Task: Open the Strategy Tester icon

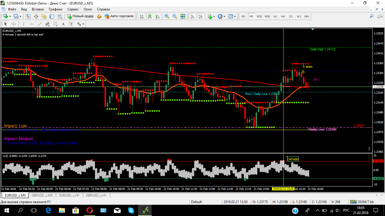Action: click(60, 16)
